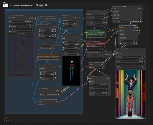This screenshot has height=125, width=153.
Task: Collapse the Frame rate node dot
Action: point(40,43)
